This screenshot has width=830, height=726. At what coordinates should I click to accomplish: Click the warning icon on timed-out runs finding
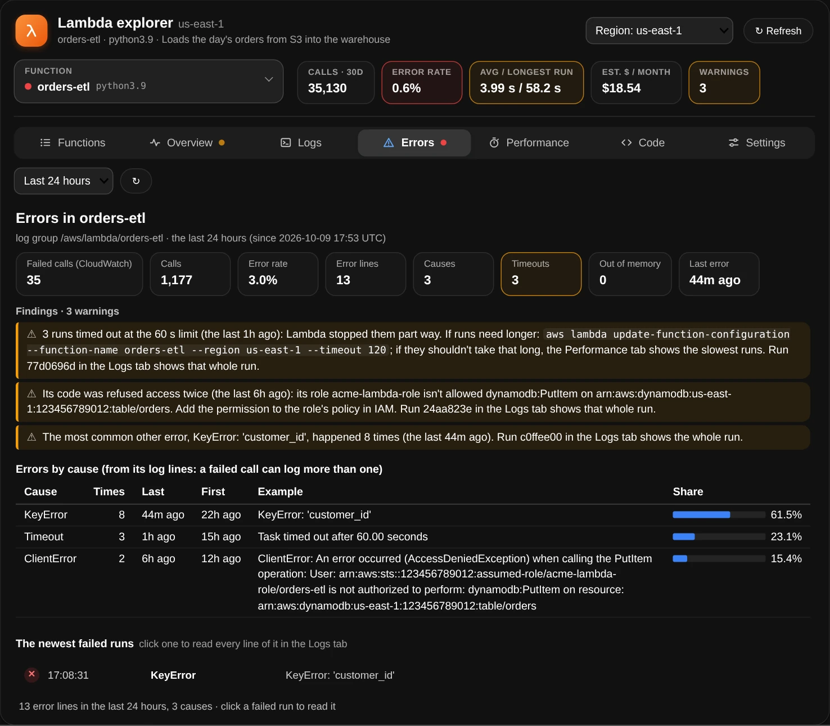pos(31,334)
